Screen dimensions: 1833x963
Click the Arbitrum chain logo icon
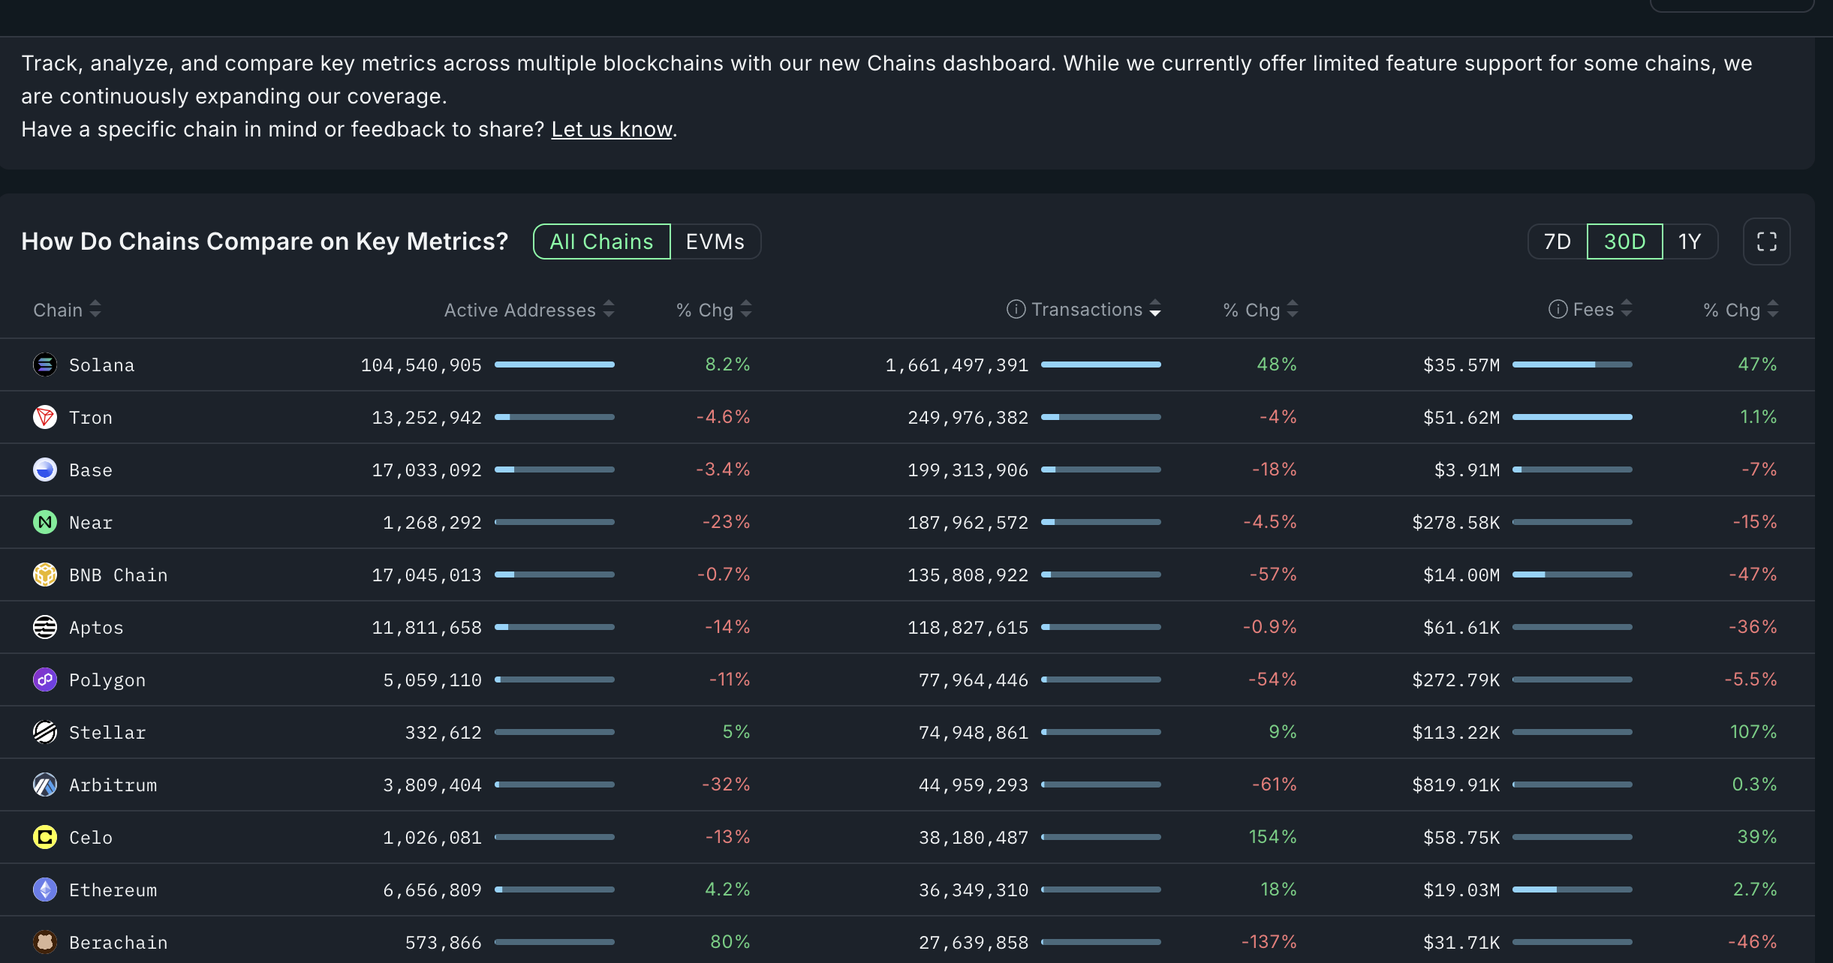45,784
